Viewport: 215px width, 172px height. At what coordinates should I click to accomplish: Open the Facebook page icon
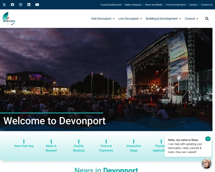(13, 5)
